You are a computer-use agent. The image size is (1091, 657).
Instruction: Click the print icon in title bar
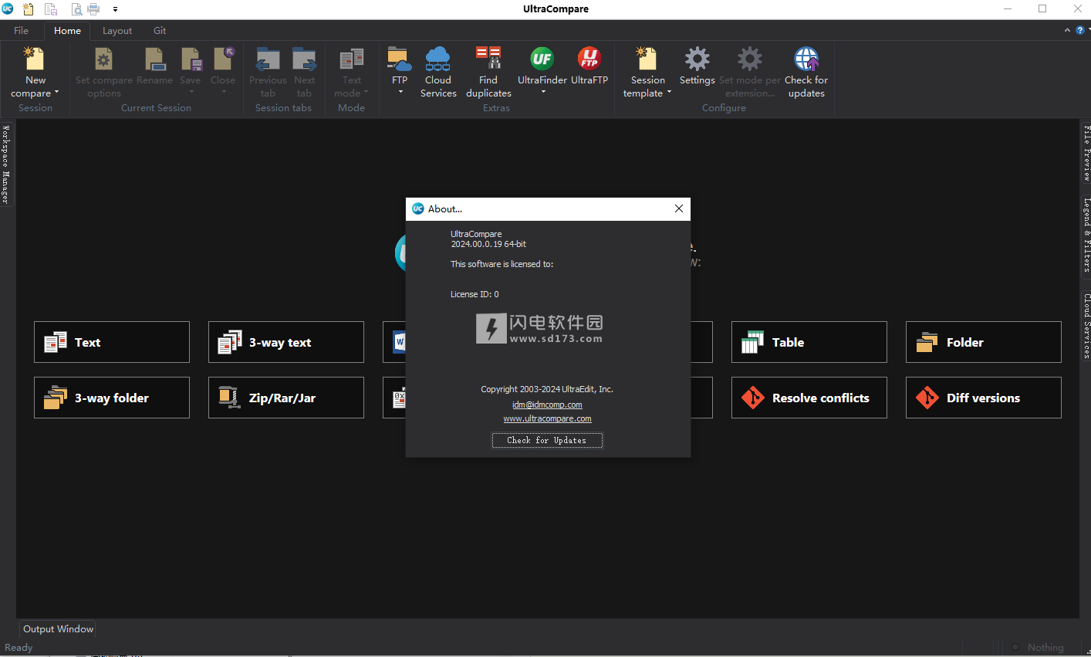pyautogui.click(x=93, y=9)
